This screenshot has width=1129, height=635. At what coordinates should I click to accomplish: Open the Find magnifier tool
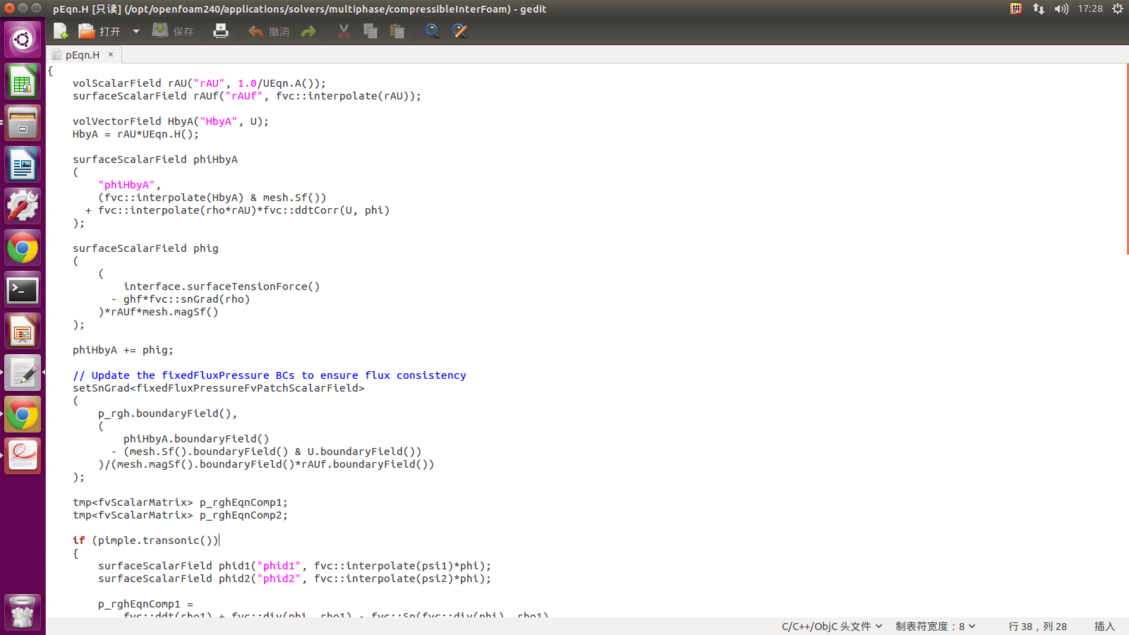(432, 31)
